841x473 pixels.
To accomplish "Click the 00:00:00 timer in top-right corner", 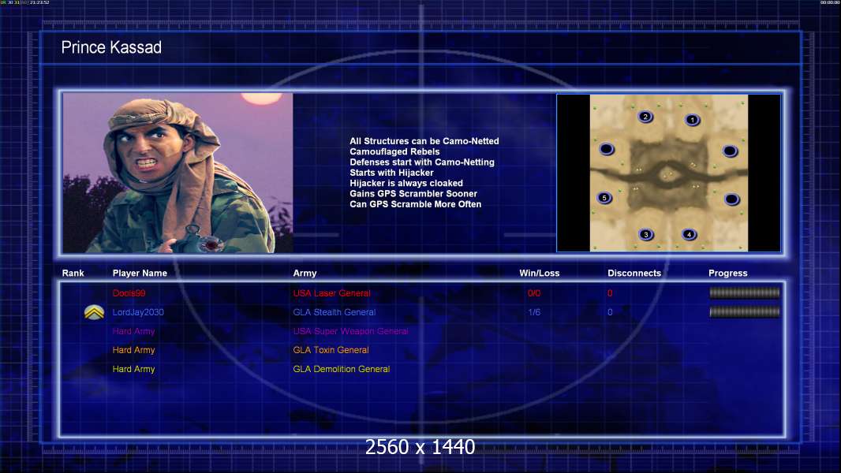I will coord(830,2).
